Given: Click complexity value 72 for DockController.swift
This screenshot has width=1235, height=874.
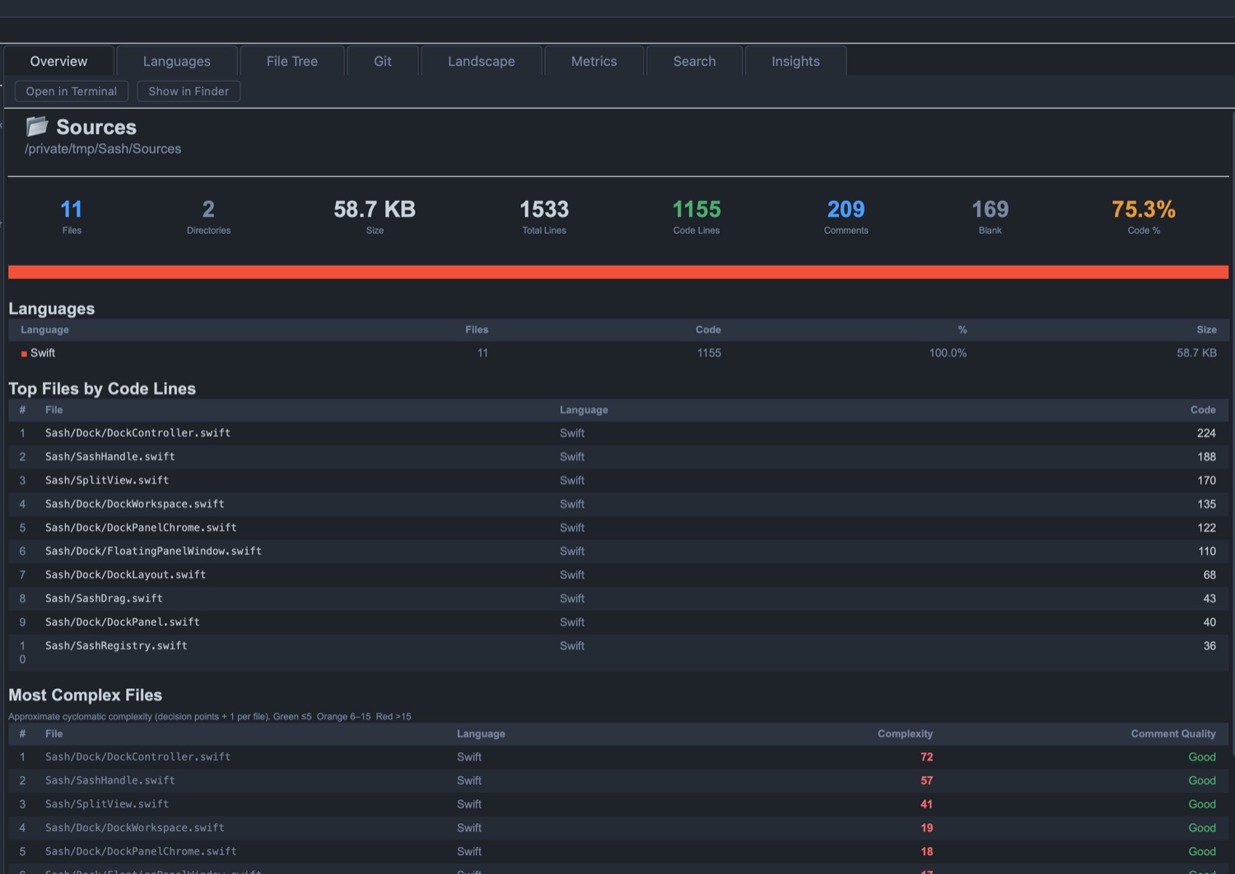Looking at the screenshot, I should coord(927,757).
